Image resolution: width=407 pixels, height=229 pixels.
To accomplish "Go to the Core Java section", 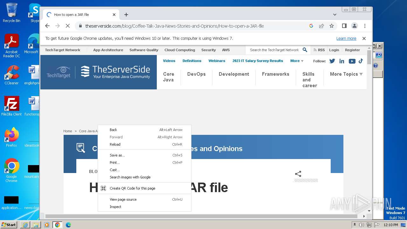I will coord(169,77).
